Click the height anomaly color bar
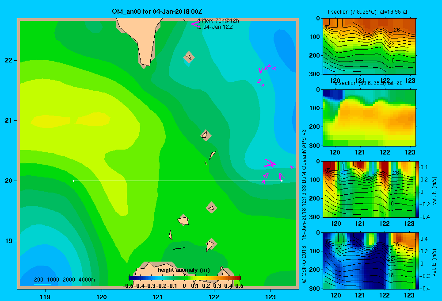This screenshot has width=442, height=301. [185, 278]
